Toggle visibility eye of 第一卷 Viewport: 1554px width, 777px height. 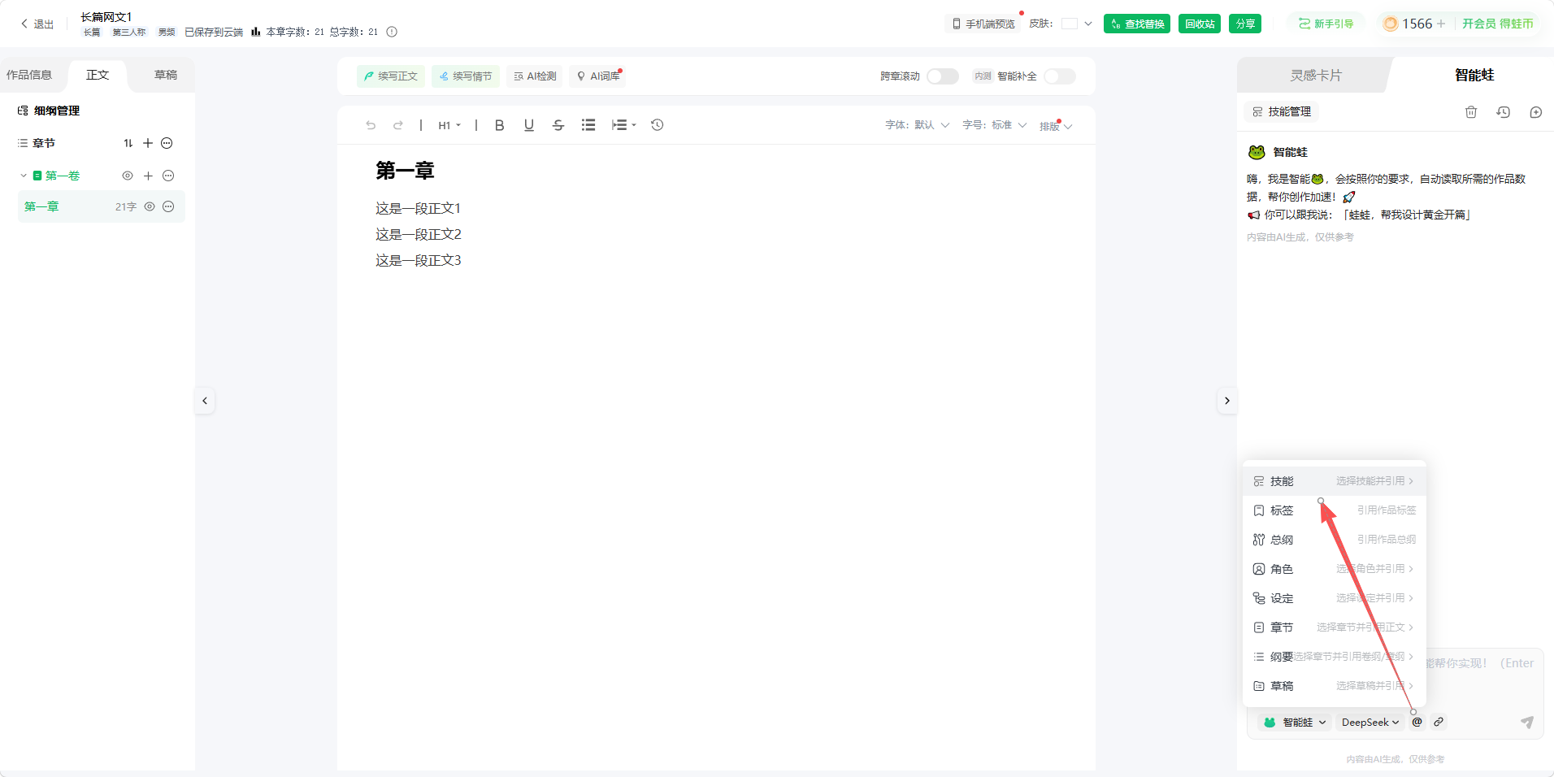[128, 176]
